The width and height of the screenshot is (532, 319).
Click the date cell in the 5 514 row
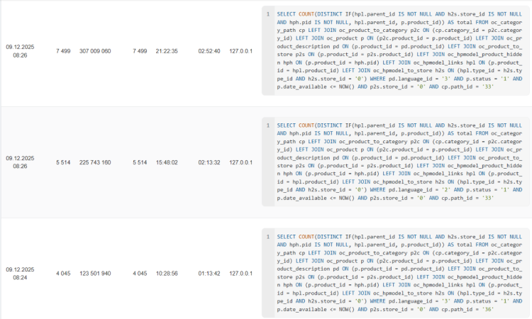point(20,162)
